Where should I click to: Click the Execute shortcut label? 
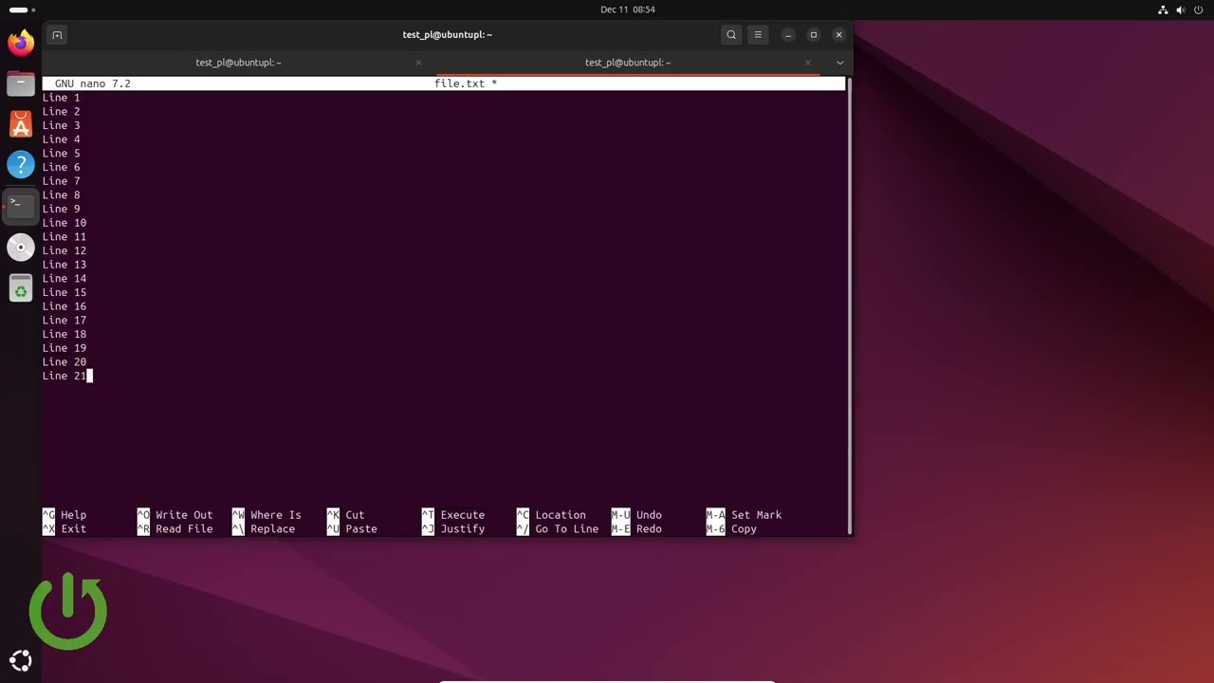point(463,515)
